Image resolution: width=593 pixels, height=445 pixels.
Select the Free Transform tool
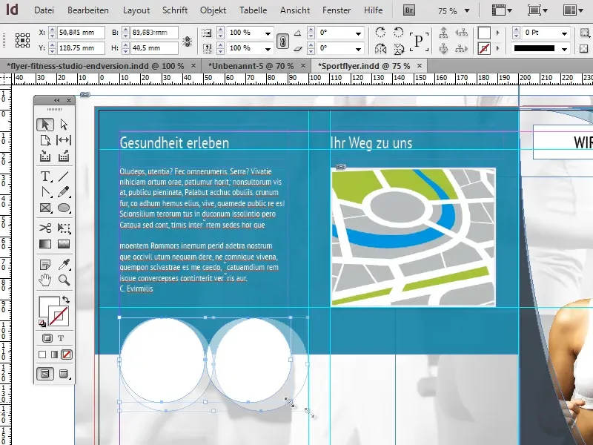click(x=64, y=228)
